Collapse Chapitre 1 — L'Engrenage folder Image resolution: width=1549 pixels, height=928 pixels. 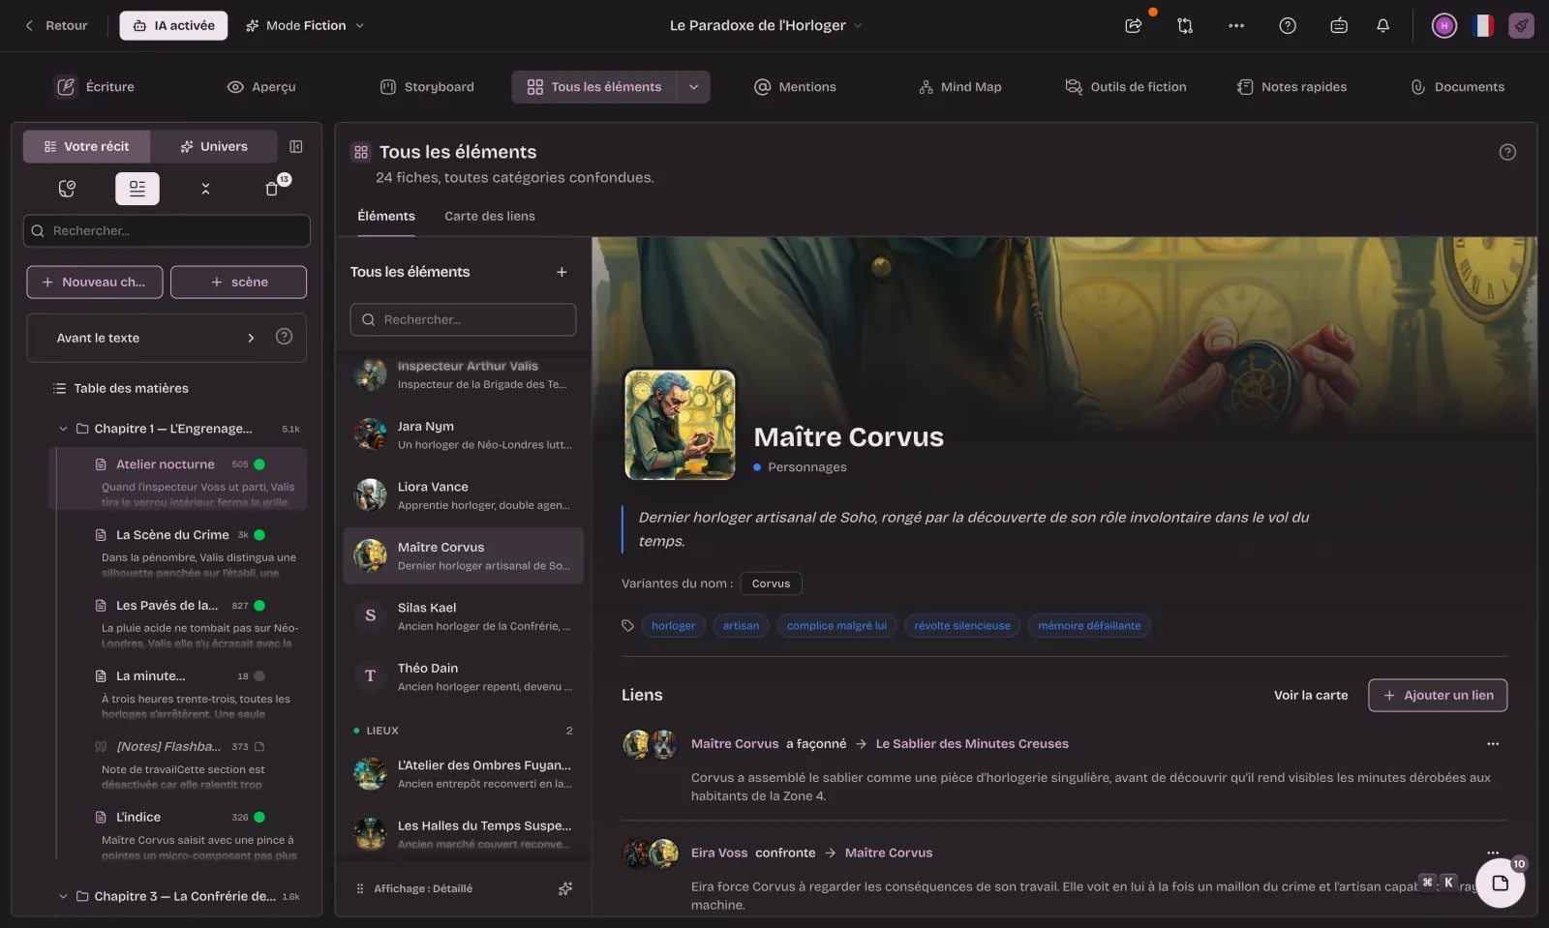63,429
